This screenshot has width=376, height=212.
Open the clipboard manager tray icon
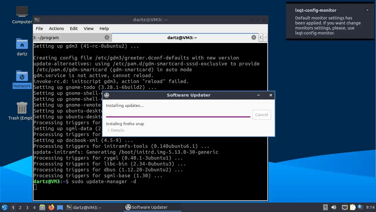pos(352,207)
